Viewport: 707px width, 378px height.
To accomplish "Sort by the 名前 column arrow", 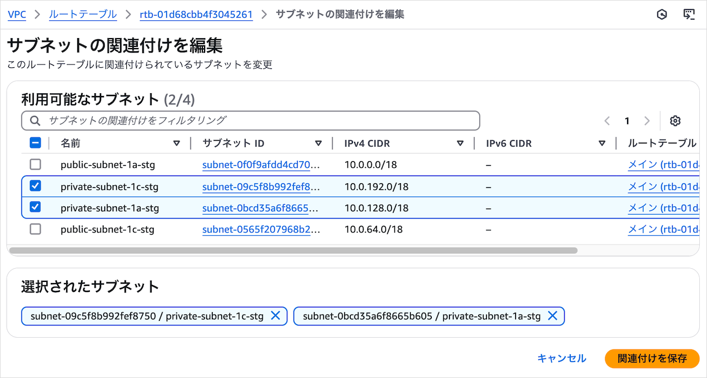I will (x=176, y=143).
